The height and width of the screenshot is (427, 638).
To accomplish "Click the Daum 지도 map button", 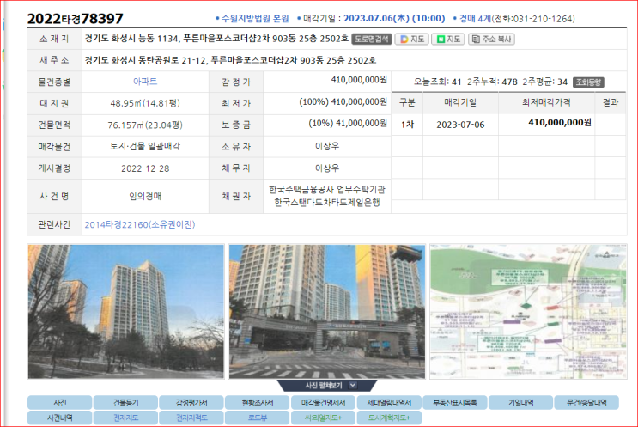I will [411, 39].
